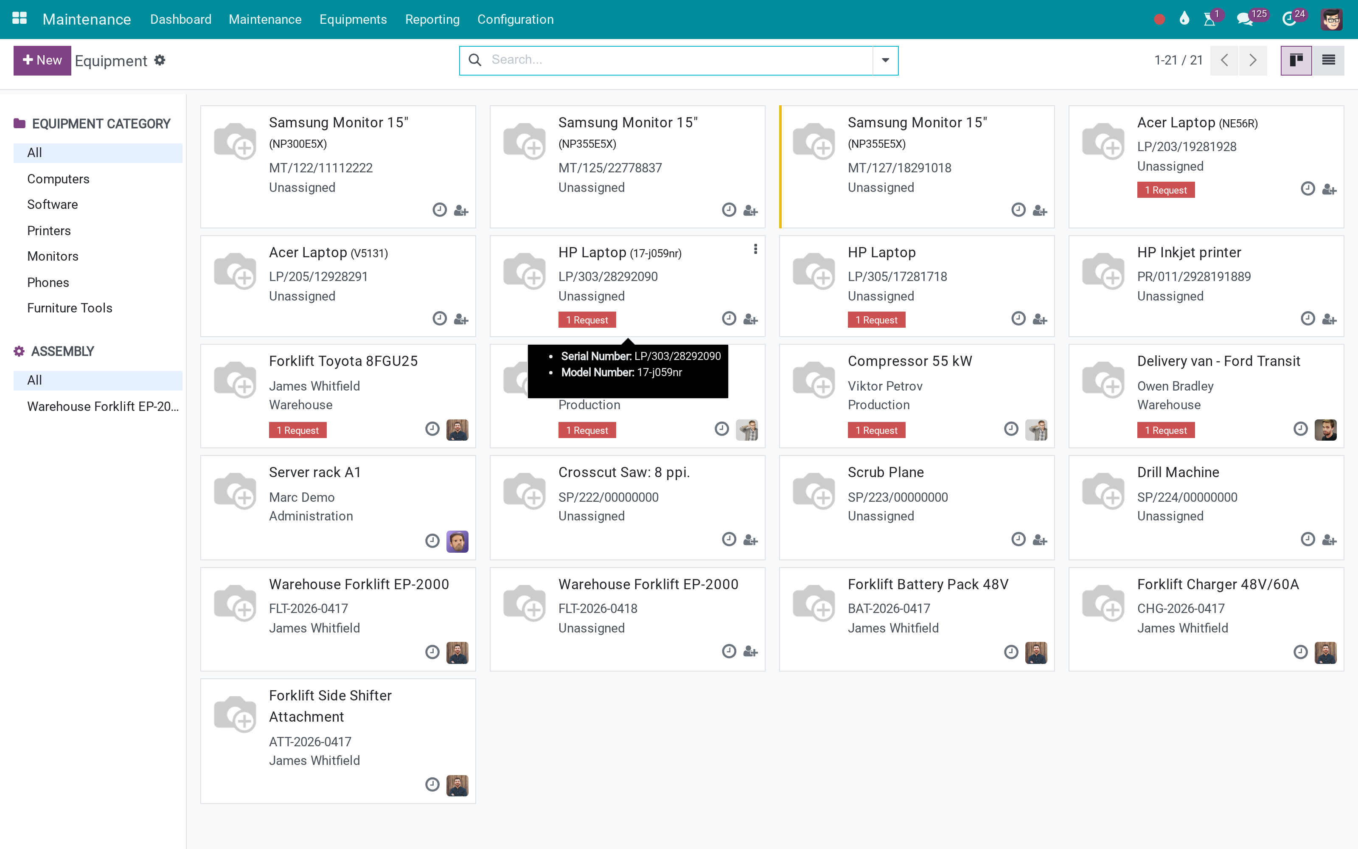Open activity clock on MT/122/11112222 card
The width and height of the screenshot is (1358, 849).
click(439, 210)
